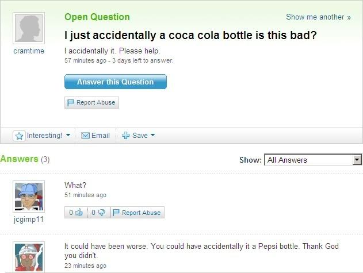This screenshot has height=273, width=363.
Task: Open the cramtime username link
Action: point(28,51)
